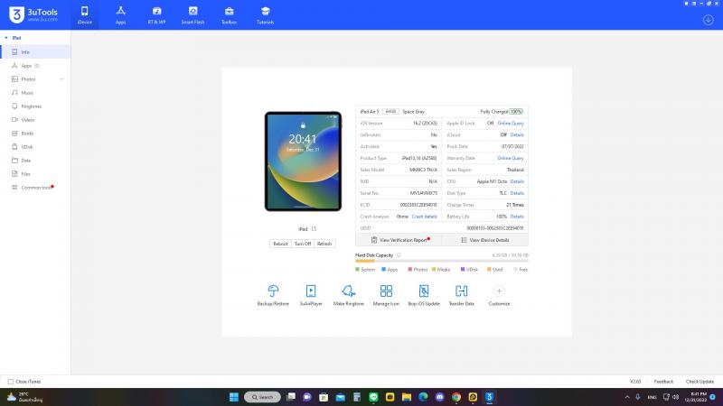The height and width of the screenshot is (406, 723).
Task: Switch to the Apps top tab
Action: tap(121, 15)
